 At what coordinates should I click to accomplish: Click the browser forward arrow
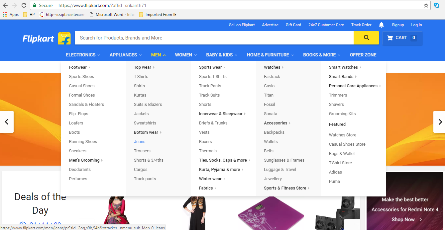(15, 5)
